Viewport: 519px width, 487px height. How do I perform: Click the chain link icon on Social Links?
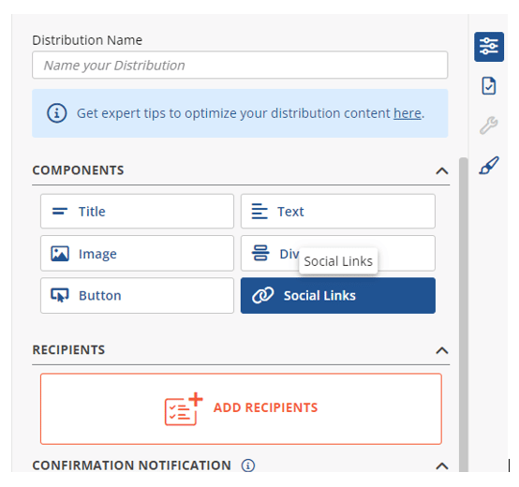pos(263,295)
